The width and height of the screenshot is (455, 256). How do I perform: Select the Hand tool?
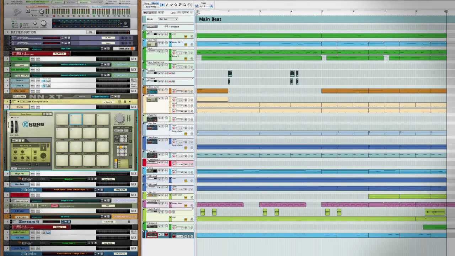coord(189,5)
